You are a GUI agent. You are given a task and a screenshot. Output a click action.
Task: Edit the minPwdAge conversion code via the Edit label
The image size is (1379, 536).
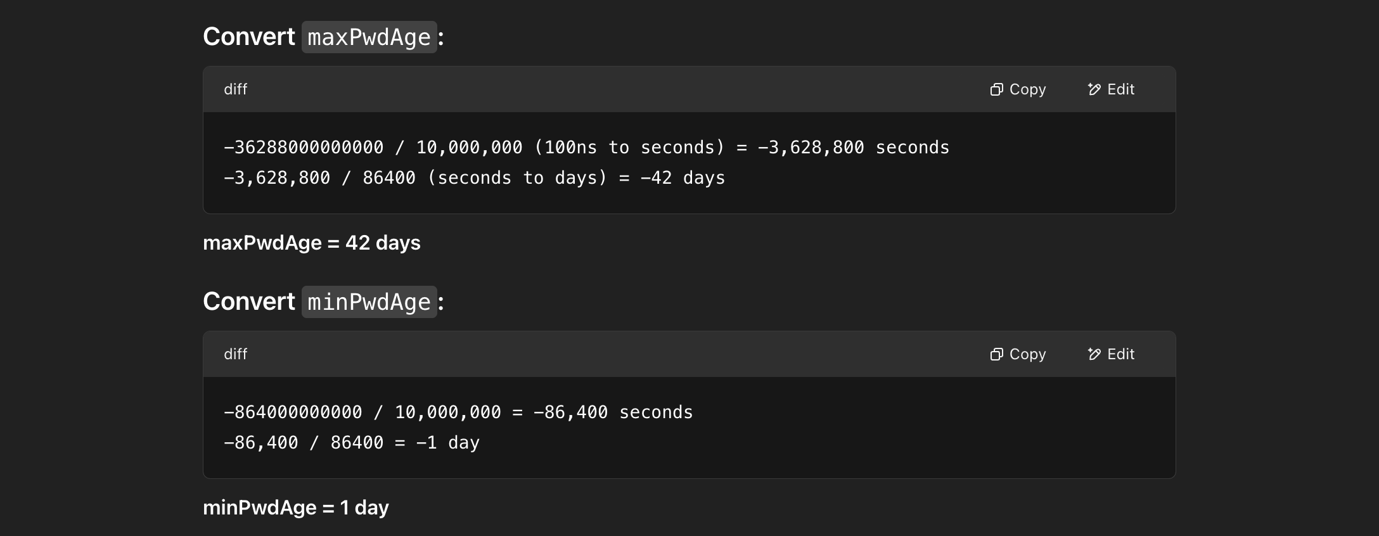pyautogui.click(x=1120, y=354)
